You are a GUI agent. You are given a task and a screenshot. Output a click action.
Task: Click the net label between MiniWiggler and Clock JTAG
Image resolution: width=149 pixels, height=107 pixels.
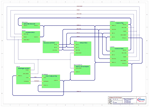(x=35, y=77)
